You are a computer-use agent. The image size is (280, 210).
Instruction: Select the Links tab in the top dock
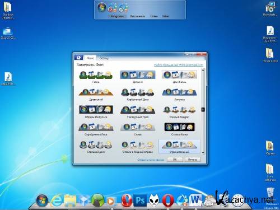(x=154, y=16)
